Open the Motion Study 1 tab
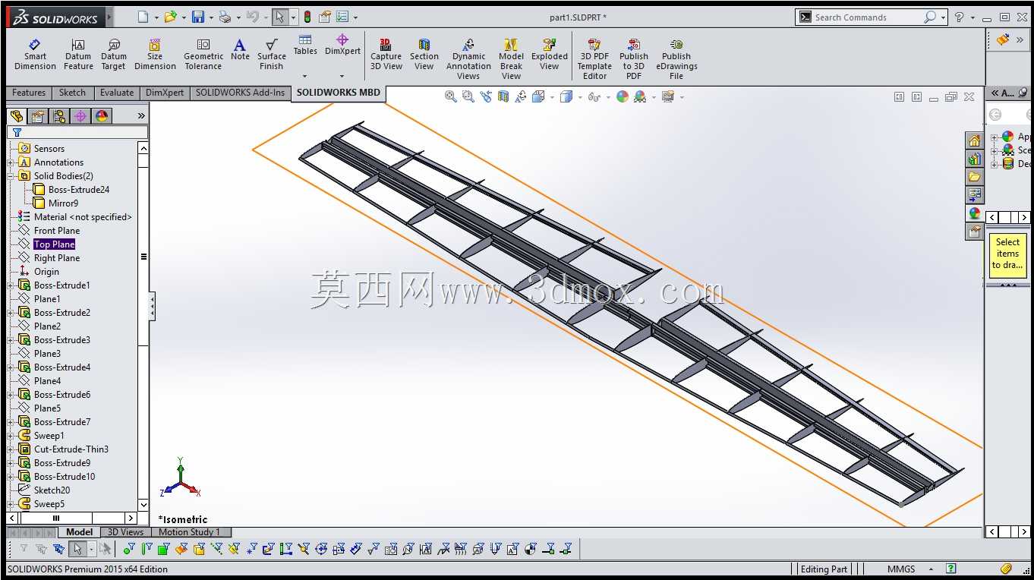The height and width of the screenshot is (580, 1034). click(189, 532)
